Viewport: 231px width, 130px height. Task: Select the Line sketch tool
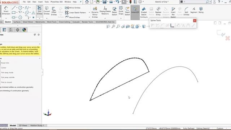pyautogui.click(x=13, y=8)
